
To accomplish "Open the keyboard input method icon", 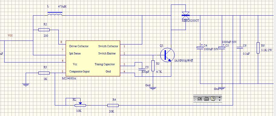I will 206,99.
